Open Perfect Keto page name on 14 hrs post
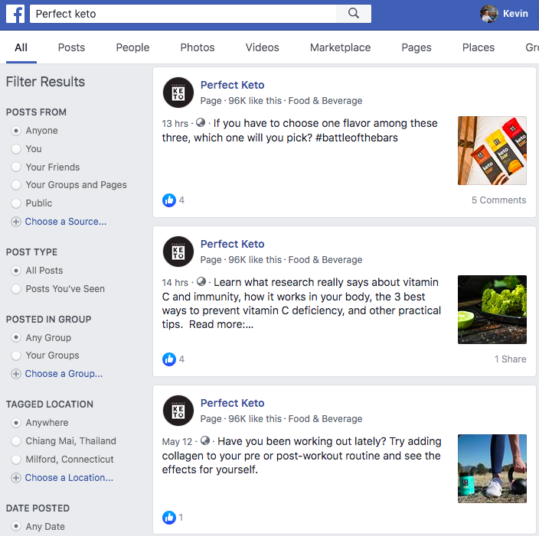The image size is (539, 536). (x=233, y=244)
